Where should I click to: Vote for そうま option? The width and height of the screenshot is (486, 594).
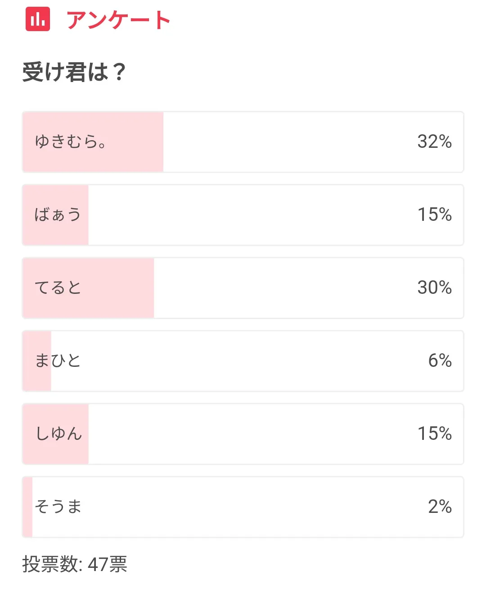pyautogui.click(x=243, y=507)
